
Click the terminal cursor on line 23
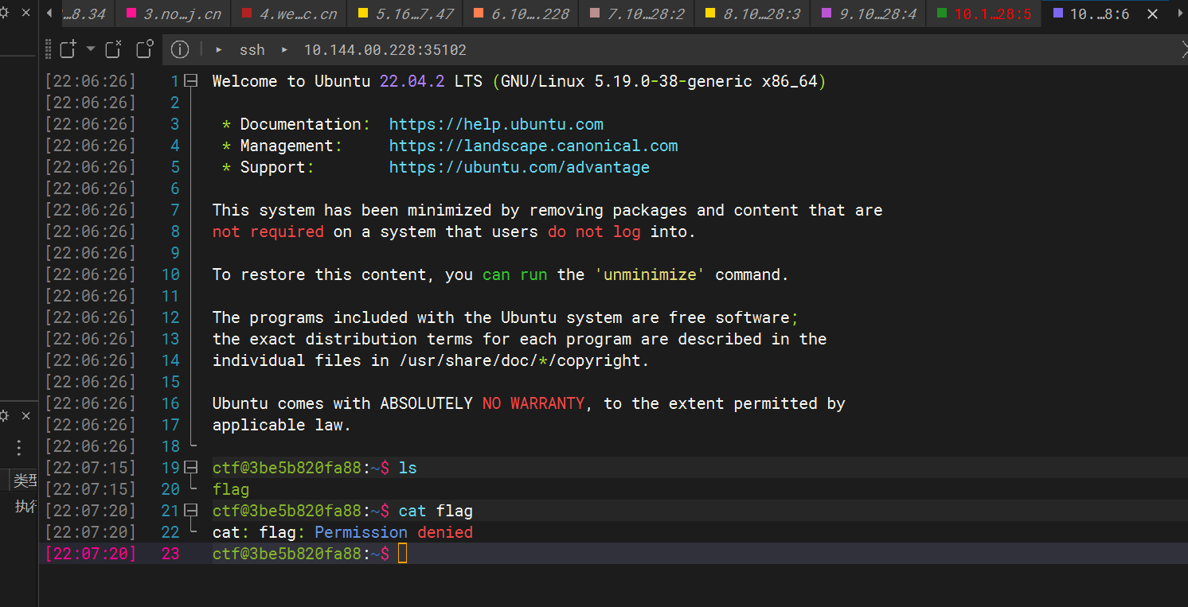pos(402,554)
